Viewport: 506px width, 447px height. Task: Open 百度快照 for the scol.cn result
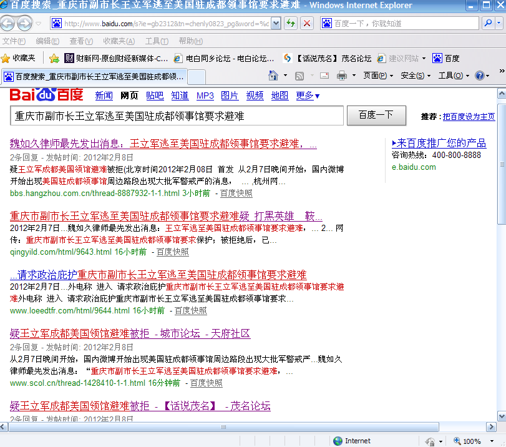[206, 383]
